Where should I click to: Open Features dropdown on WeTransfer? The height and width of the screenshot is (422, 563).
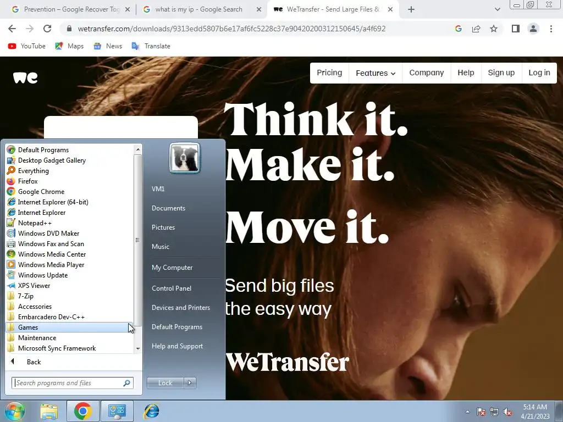[x=375, y=73]
